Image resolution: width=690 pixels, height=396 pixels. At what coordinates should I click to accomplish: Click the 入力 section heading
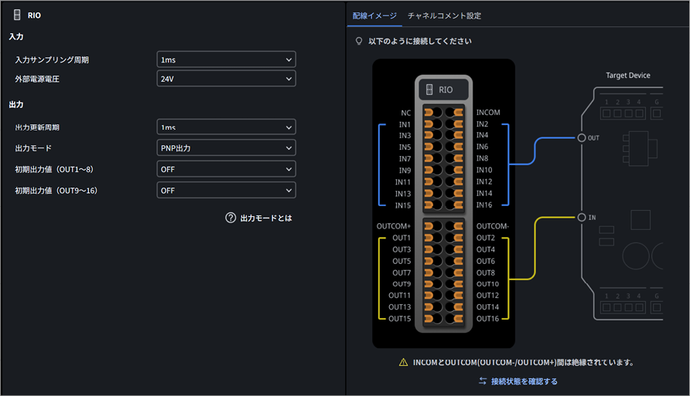tap(16, 36)
